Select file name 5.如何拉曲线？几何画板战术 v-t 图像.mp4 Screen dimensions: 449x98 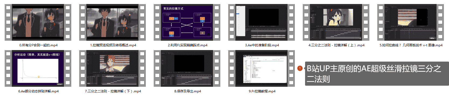[411, 45]
